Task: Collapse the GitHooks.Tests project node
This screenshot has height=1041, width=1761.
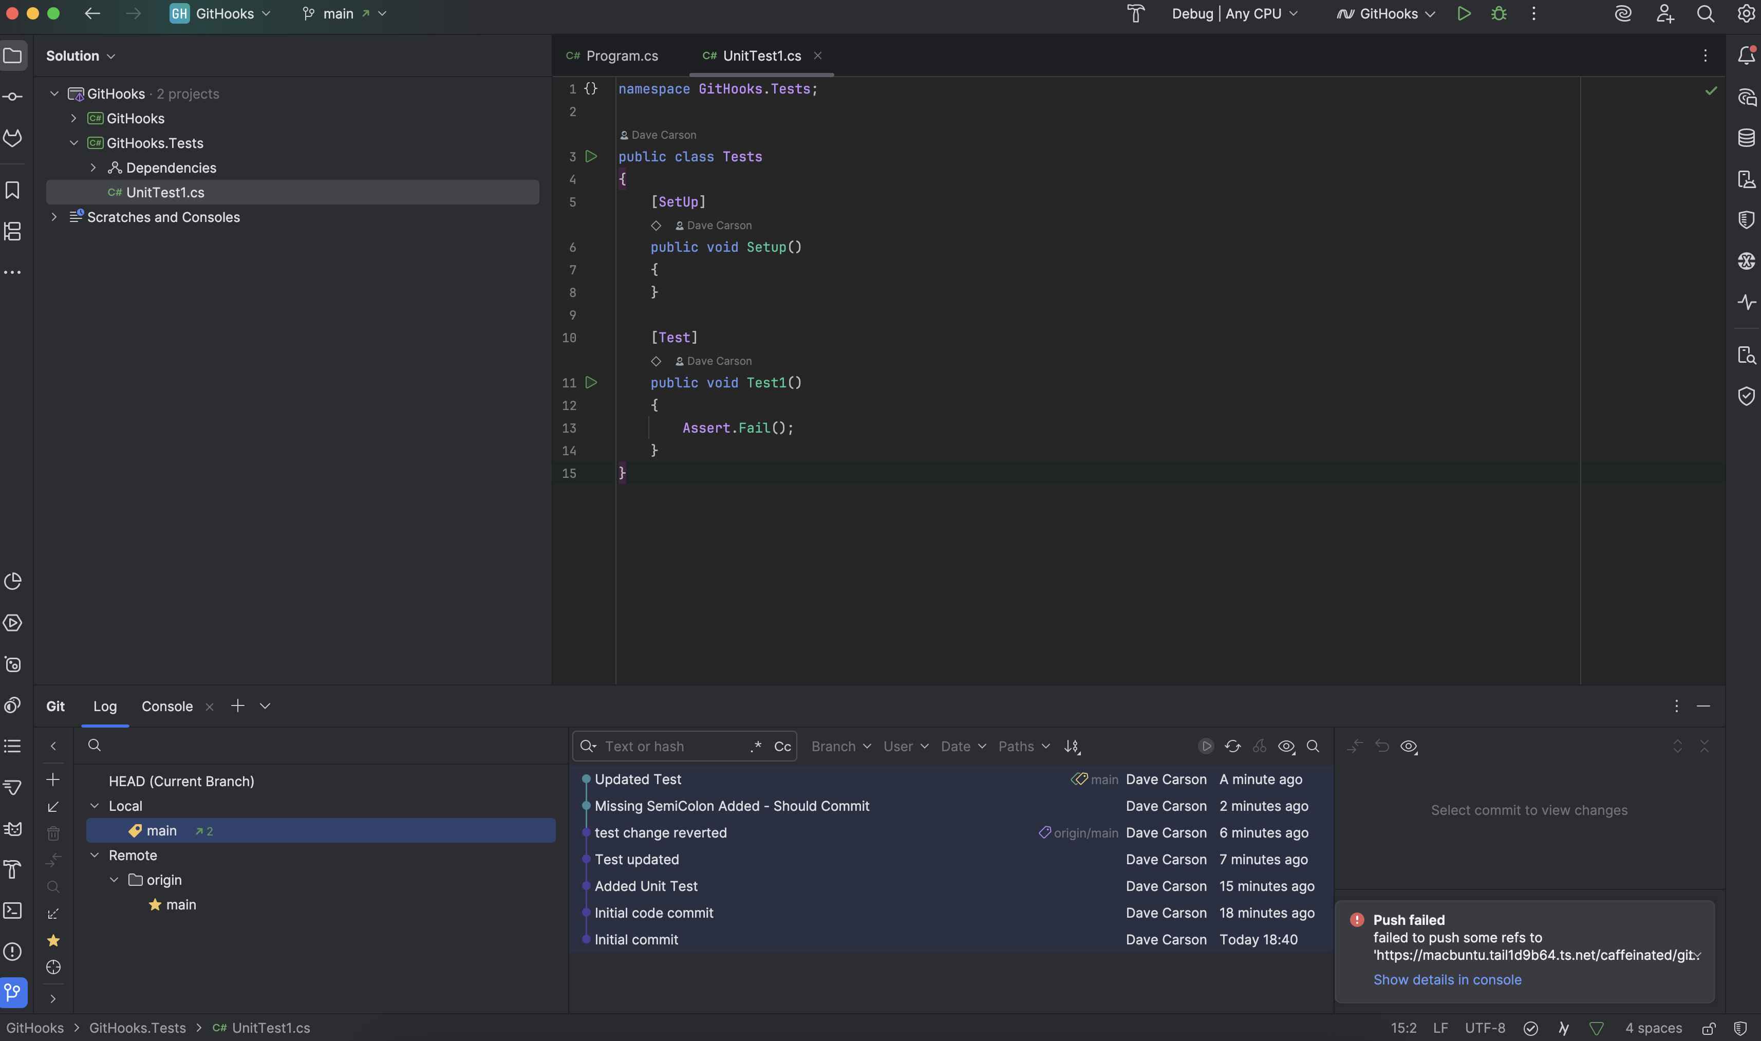Action: pyautogui.click(x=73, y=143)
